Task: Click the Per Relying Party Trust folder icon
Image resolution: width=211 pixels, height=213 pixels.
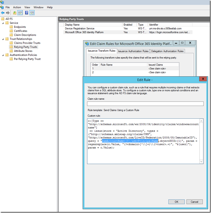Action: coord(11,59)
